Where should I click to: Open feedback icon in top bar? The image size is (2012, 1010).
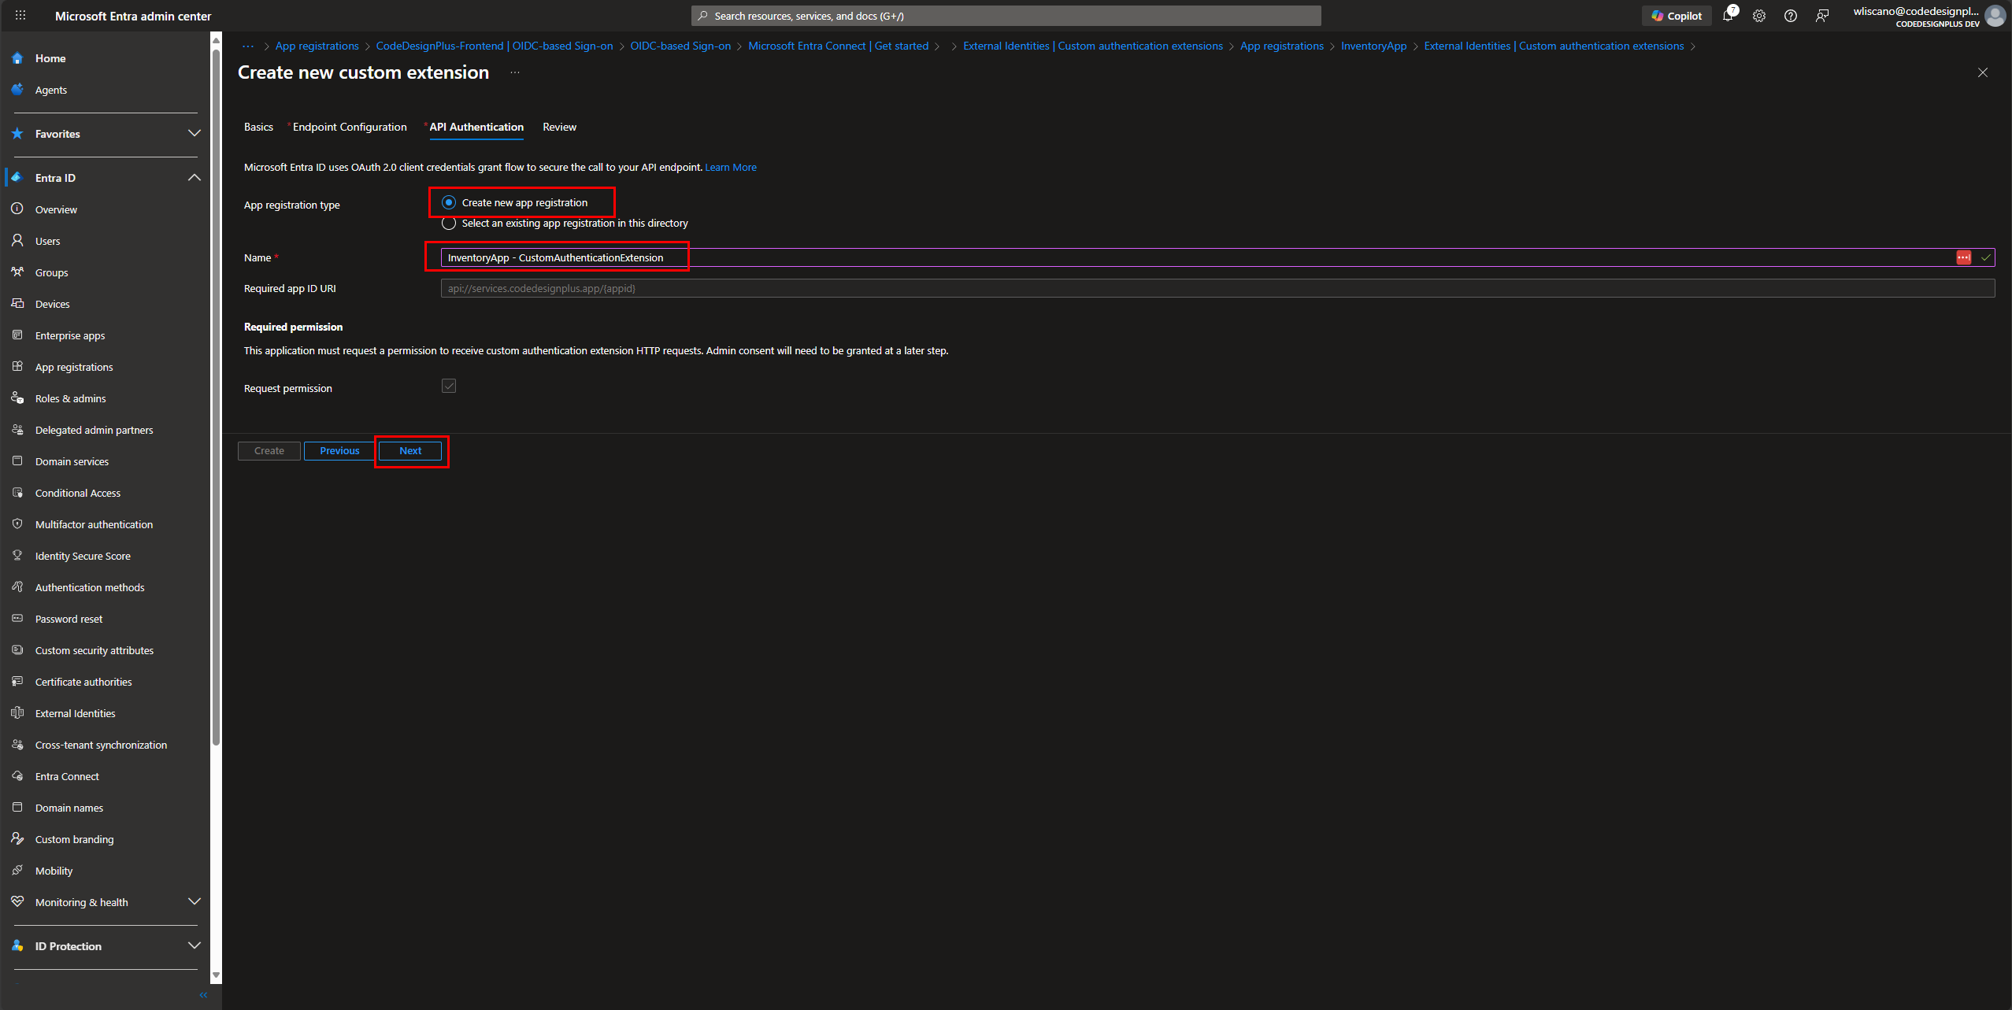tap(1822, 16)
